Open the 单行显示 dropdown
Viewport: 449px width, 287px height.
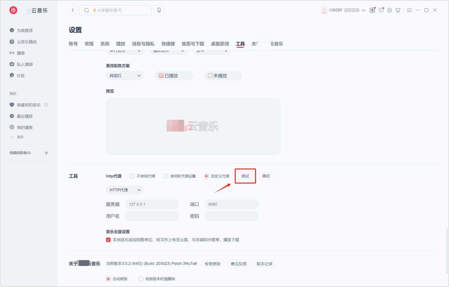click(x=125, y=51)
